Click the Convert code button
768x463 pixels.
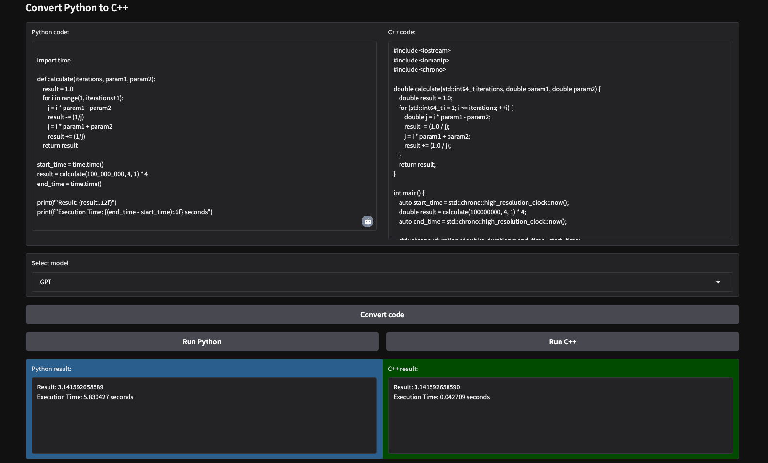pos(382,314)
